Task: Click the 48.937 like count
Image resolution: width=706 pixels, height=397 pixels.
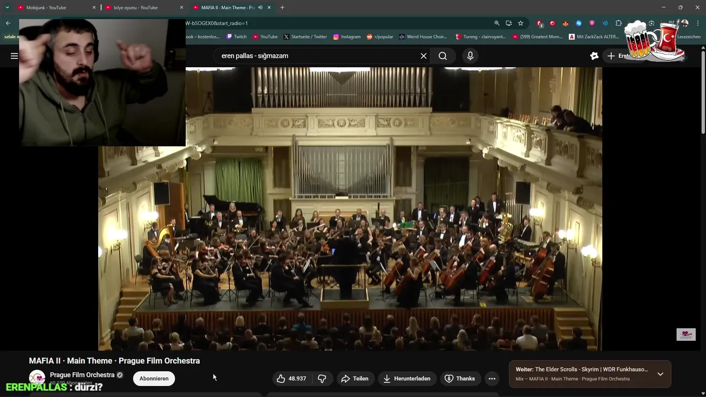Action: coord(297,378)
